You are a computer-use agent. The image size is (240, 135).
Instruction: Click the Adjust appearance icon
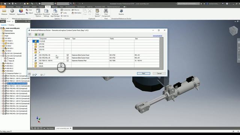(27, 13)
